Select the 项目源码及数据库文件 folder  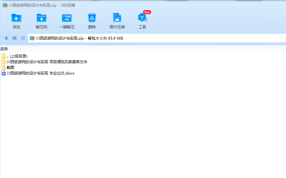coord(44,62)
